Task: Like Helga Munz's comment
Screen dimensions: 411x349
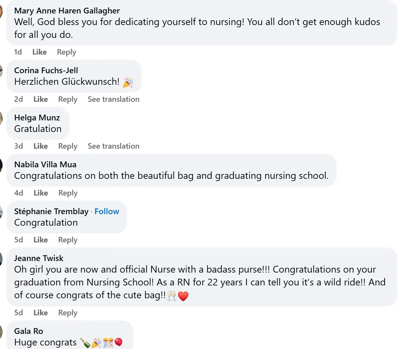Action: pos(40,146)
